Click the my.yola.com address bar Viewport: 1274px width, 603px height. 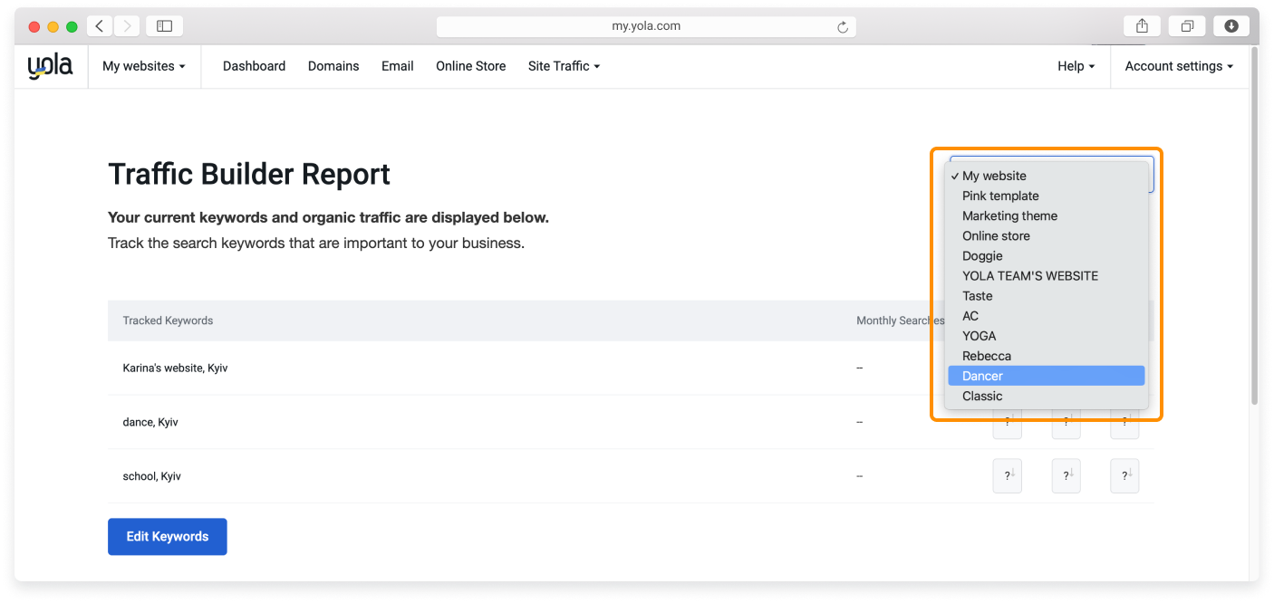pos(645,26)
